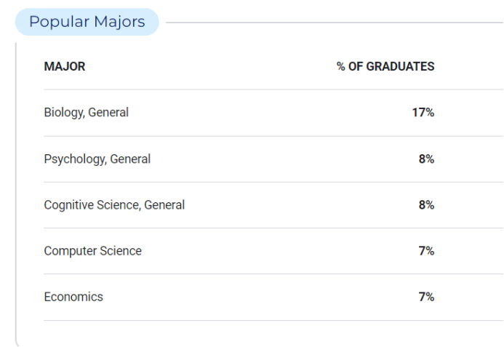The image size is (504, 347).
Task: Click the word Majors in heading
Action: 119,23
